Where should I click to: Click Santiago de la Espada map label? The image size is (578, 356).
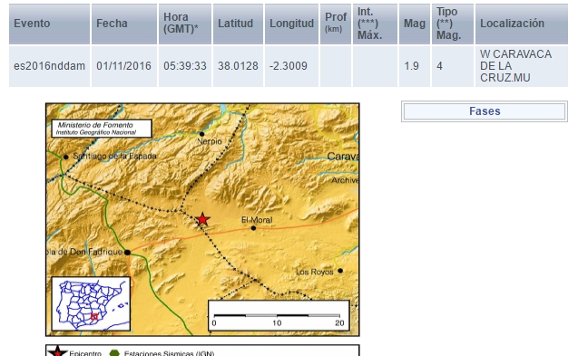point(114,156)
